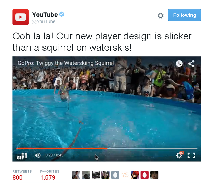Enter fullscreen with the player icon

(x=191, y=155)
